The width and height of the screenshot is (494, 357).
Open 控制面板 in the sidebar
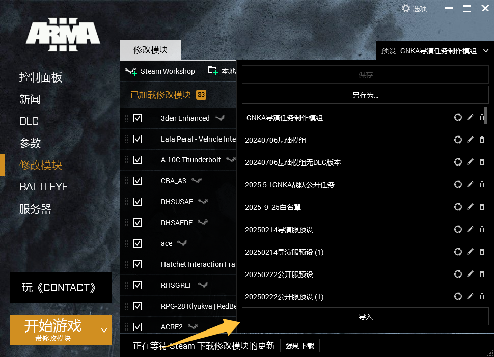41,77
